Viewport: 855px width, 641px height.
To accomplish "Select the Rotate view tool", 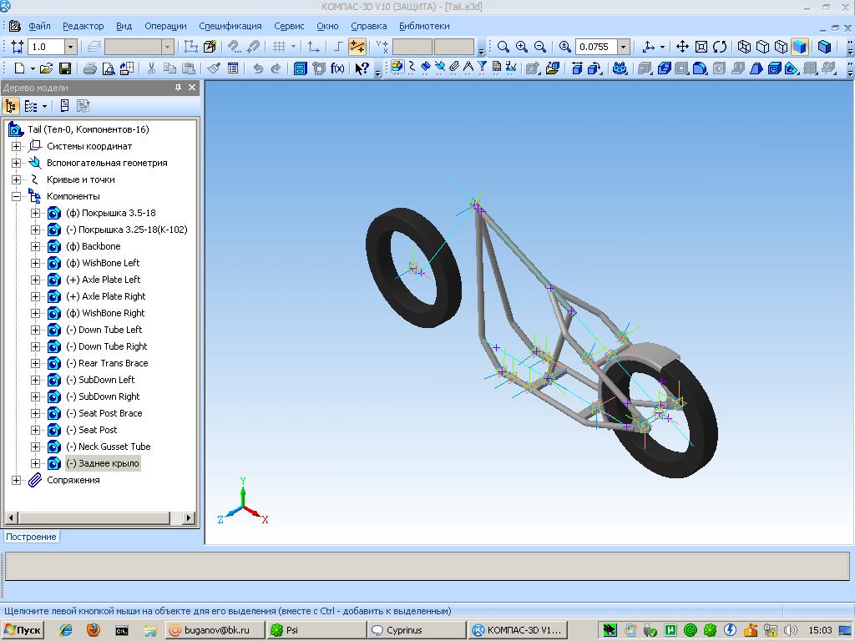I will 720,47.
